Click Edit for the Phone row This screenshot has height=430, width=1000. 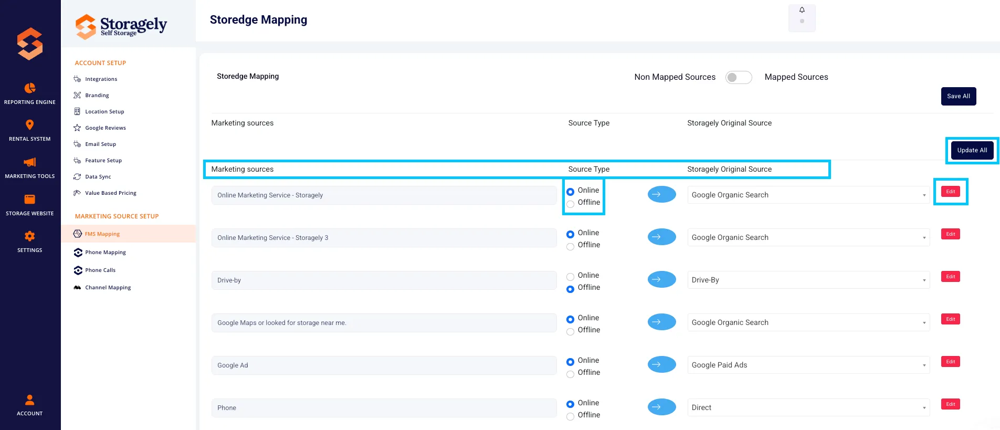click(951, 404)
